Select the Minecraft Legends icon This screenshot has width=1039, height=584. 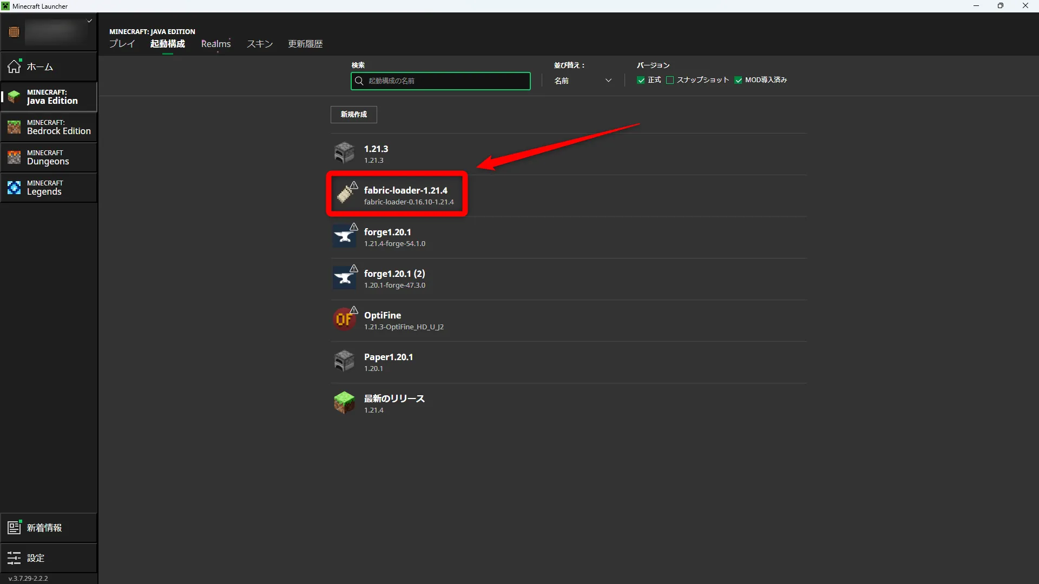pyautogui.click(x=14, y=188)
